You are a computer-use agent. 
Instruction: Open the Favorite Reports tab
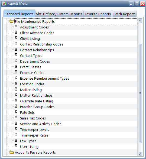pyautogui.click(x=98, y=14)
